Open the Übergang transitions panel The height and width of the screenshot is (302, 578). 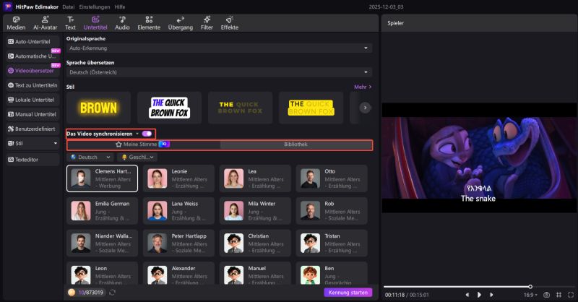(180, 22)
